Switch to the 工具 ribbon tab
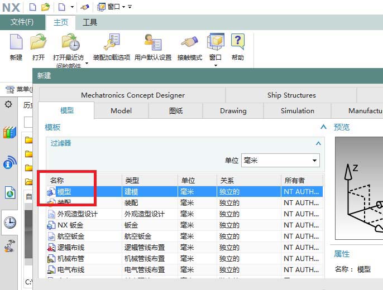The height and width of the screenshot is (290, 383). (x=90, y=22)
